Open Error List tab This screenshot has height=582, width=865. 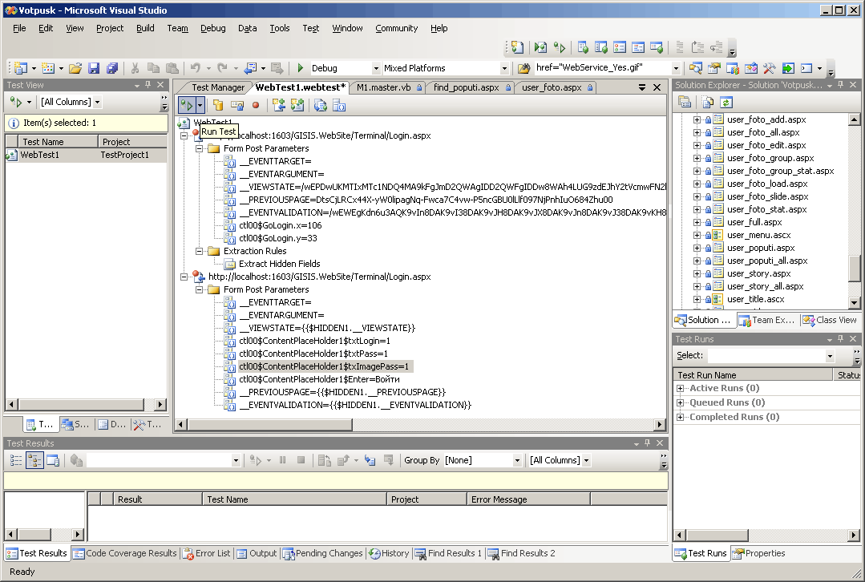(207, 553)
